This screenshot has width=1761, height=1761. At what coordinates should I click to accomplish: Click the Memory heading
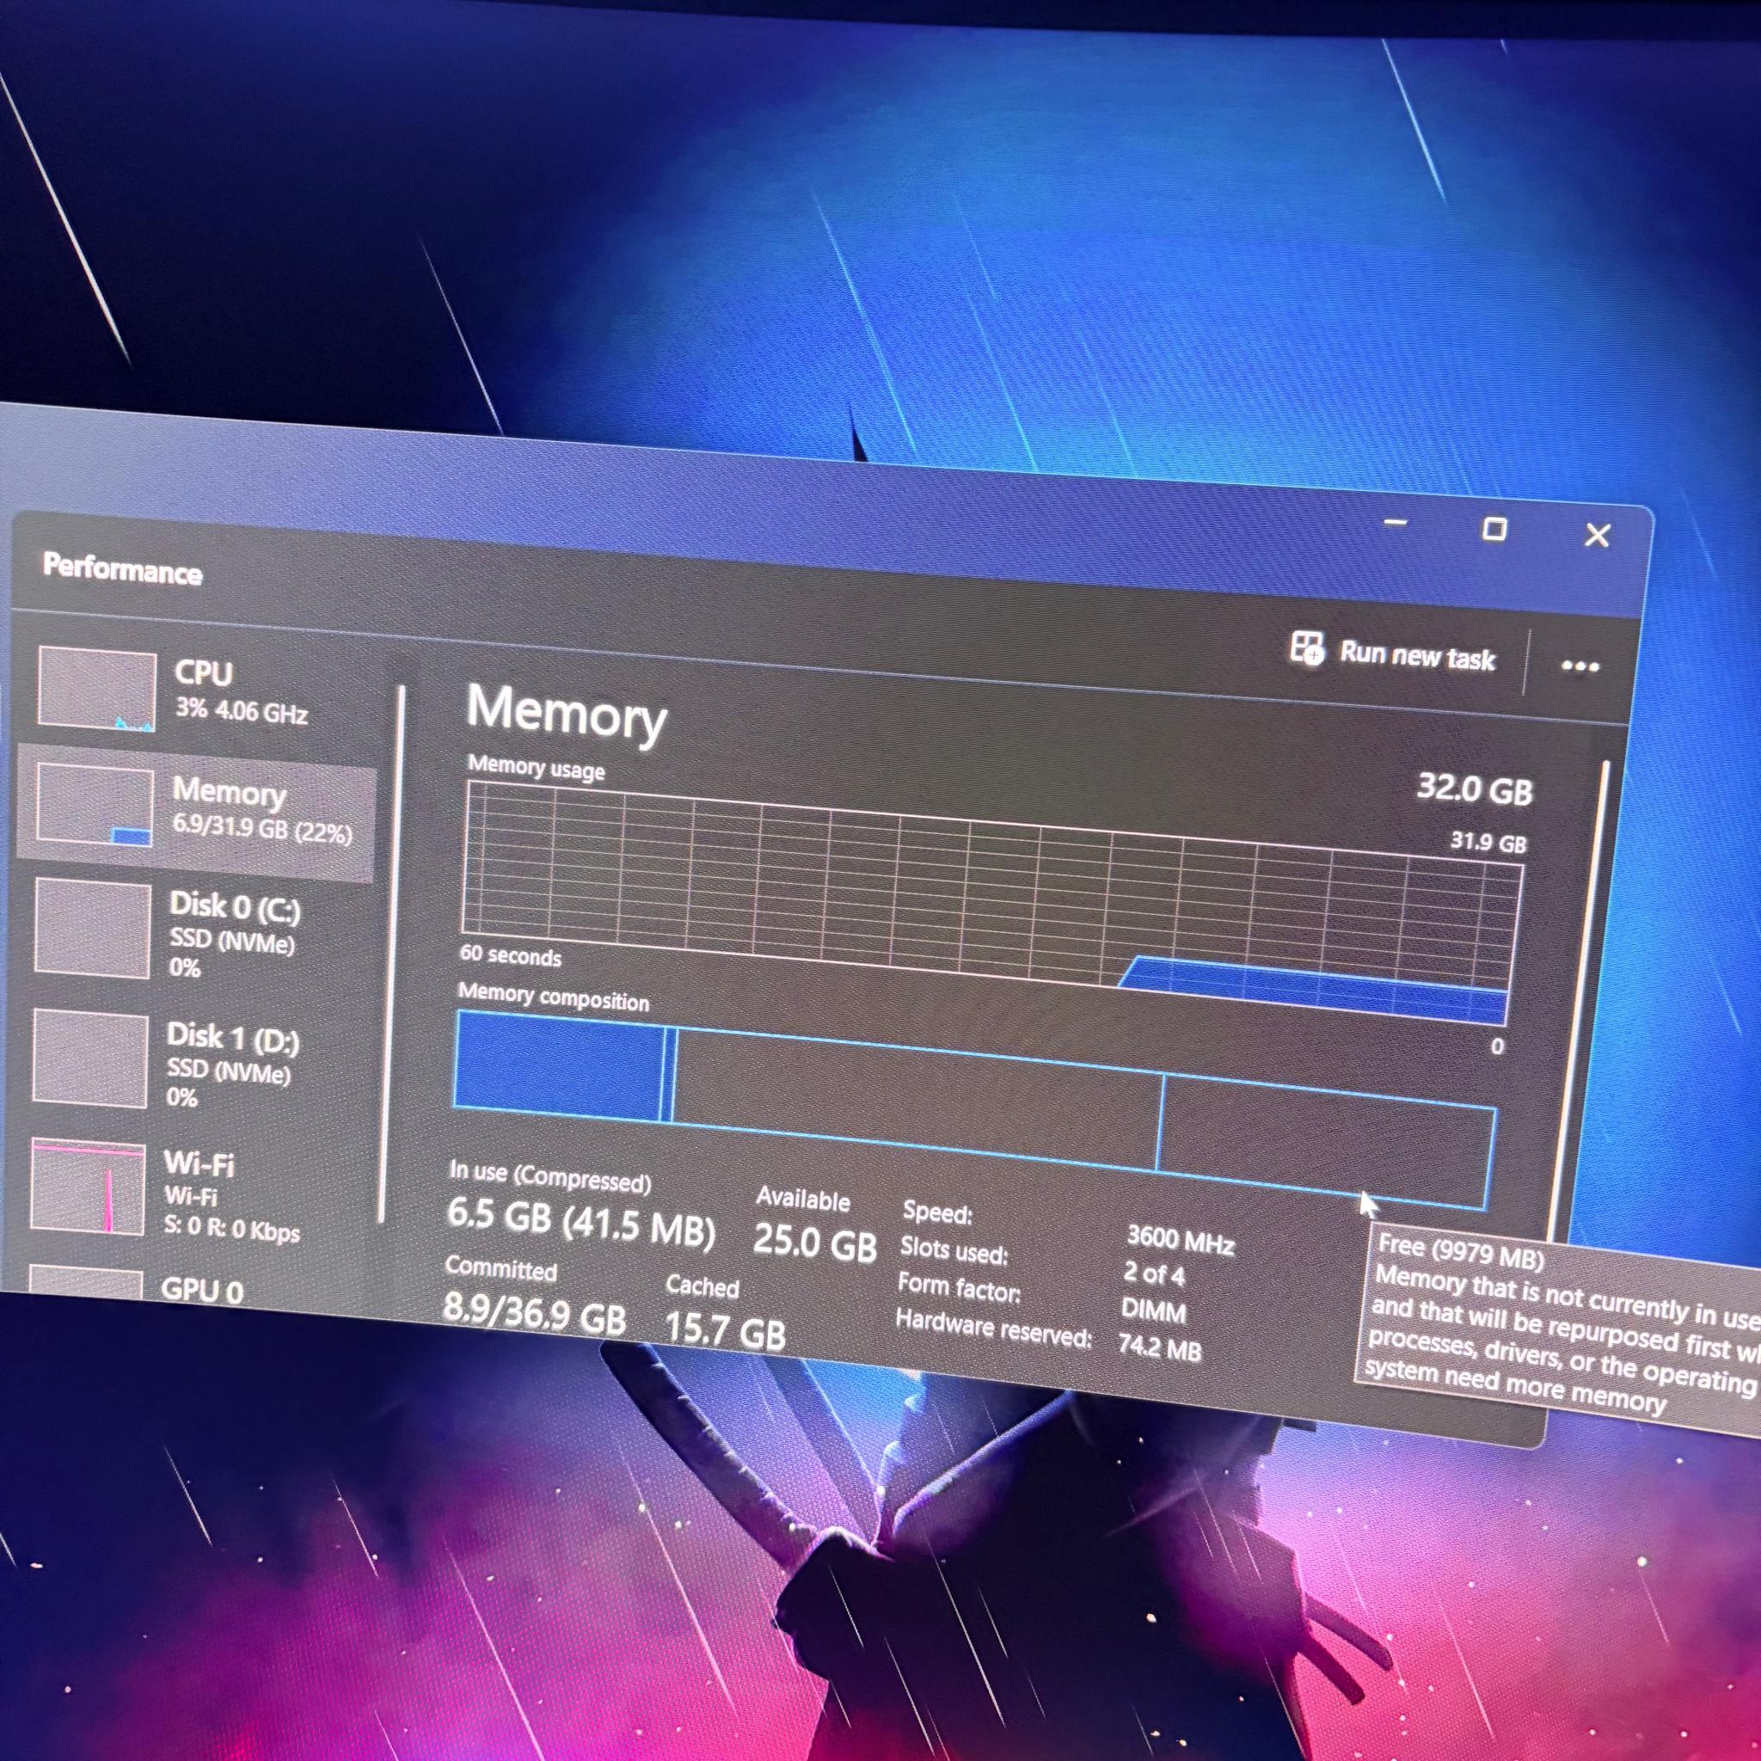click(x=566, y=715)
